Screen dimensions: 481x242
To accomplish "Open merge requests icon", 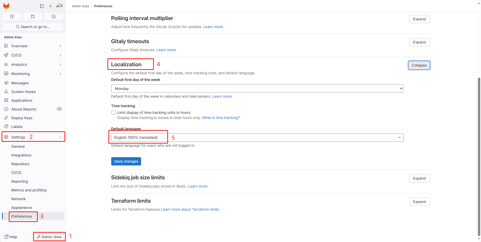I will (33, 16).
